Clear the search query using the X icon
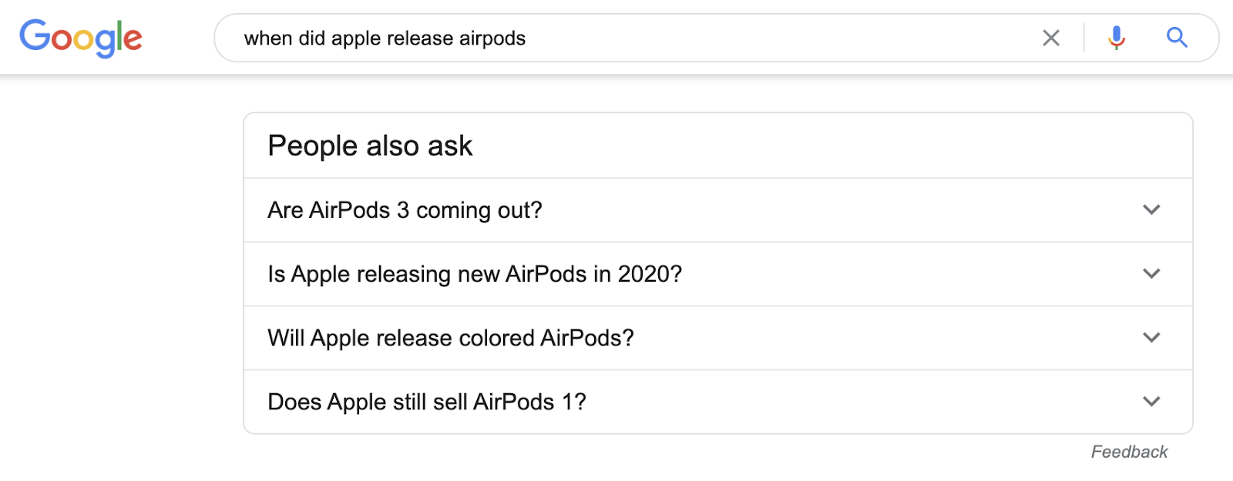 [x=1050, y=38]
